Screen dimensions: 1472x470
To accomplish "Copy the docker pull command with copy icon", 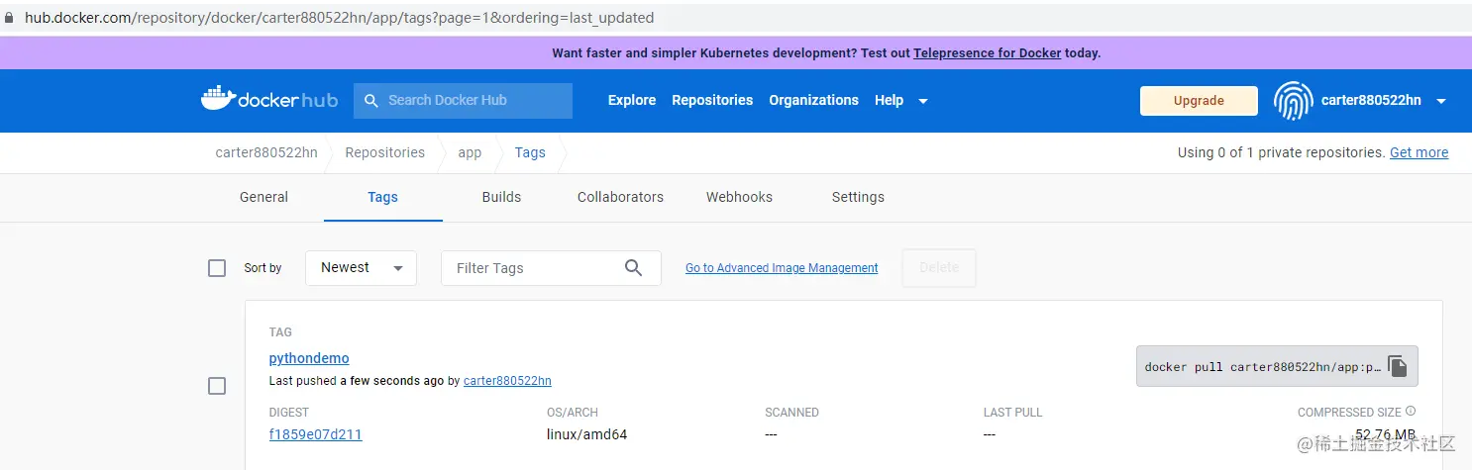I will pos(1397,366).
